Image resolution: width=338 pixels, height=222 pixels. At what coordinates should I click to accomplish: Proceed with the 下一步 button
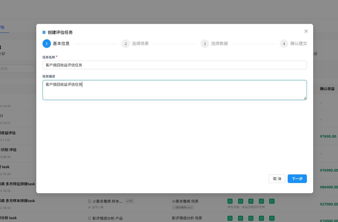297,179
